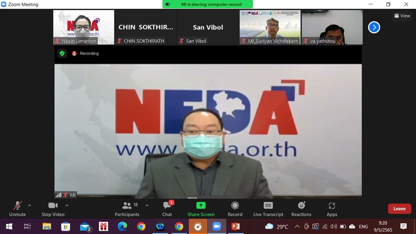Open the Windows notification center
The image size is (416, 234).
pyautogui.click(x=404, y=227)
